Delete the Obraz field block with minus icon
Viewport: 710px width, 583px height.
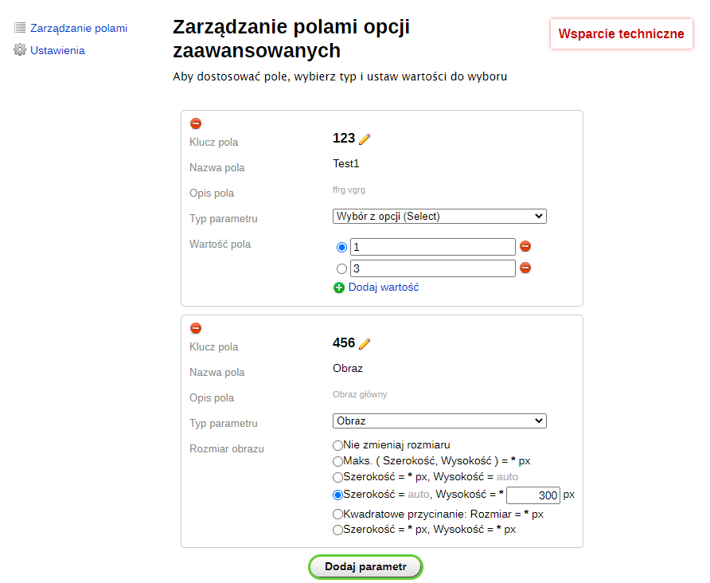click(196, 327)
